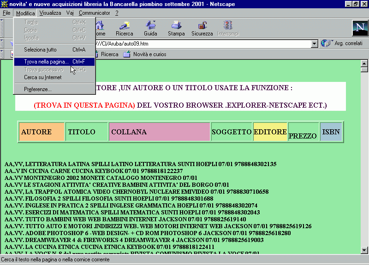Click the Ricerca search toolbar icon
This screenshot has height=265, width=369.
click(124, 28)
